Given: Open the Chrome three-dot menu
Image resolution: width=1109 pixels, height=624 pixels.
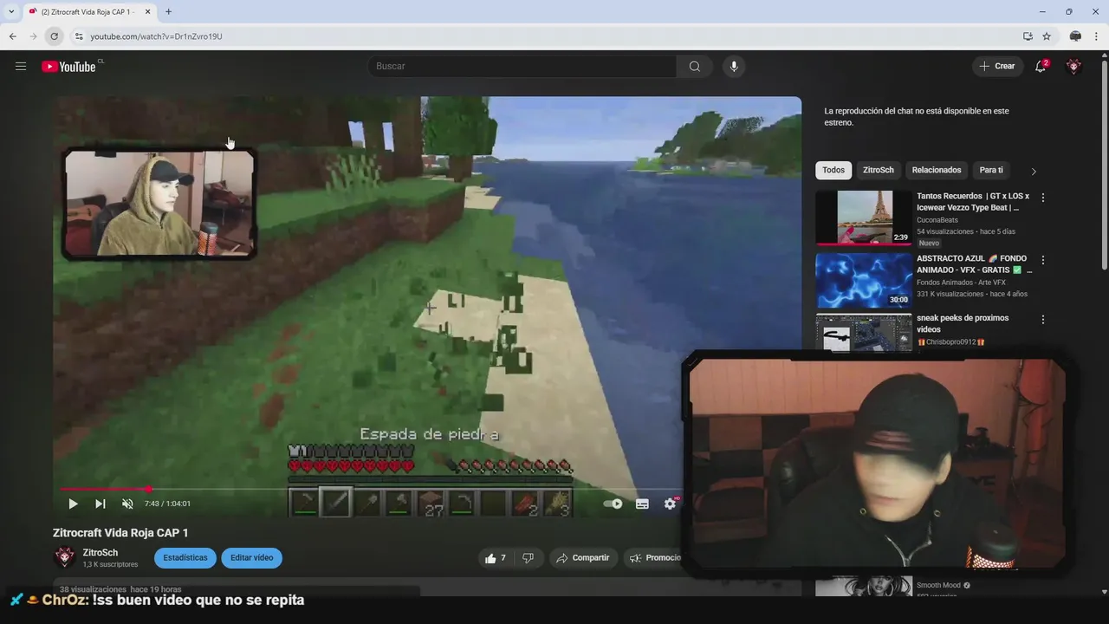Looking at the screenshot, I should (x=1098, y=36).
